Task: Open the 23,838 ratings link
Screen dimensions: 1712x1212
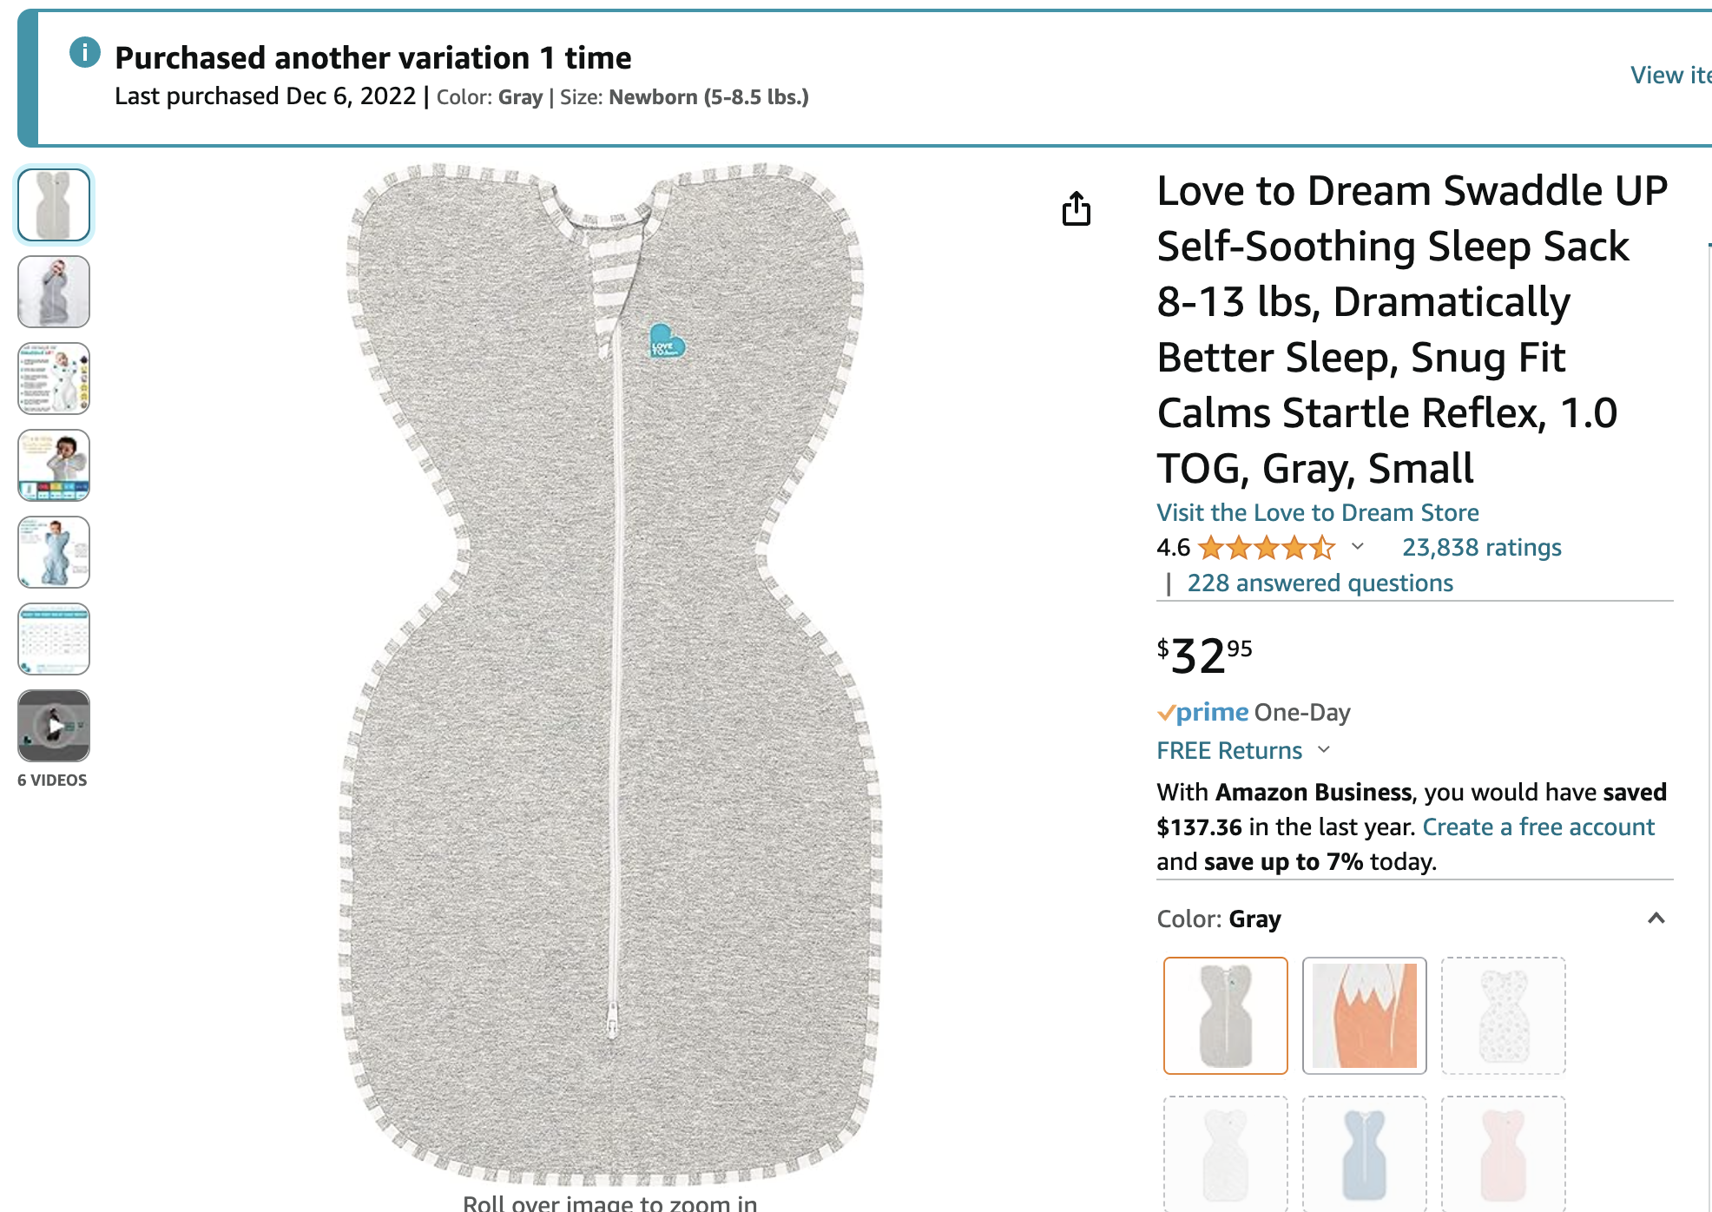Action: coord(1481,548)
